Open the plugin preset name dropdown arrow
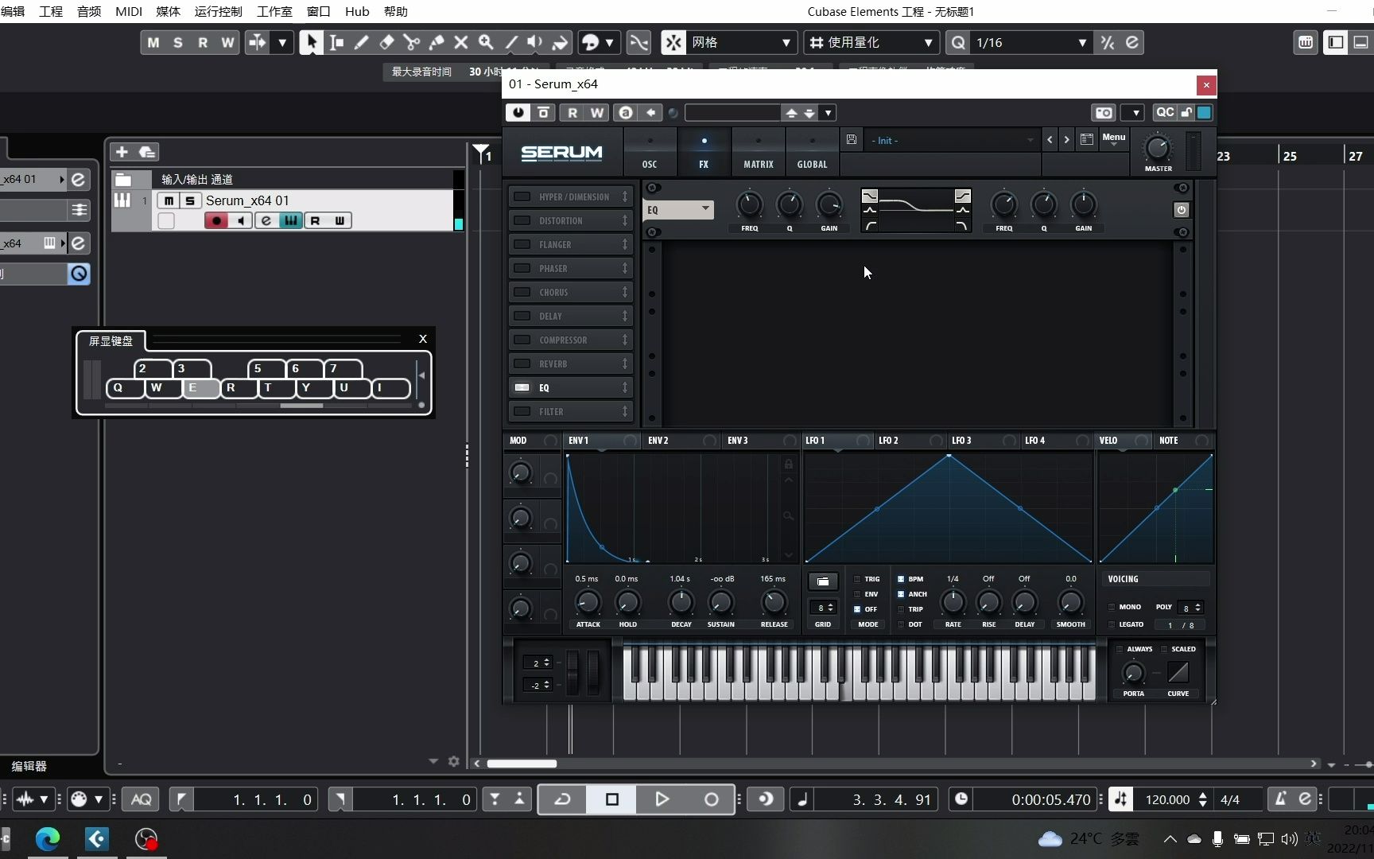 (828, 113)
